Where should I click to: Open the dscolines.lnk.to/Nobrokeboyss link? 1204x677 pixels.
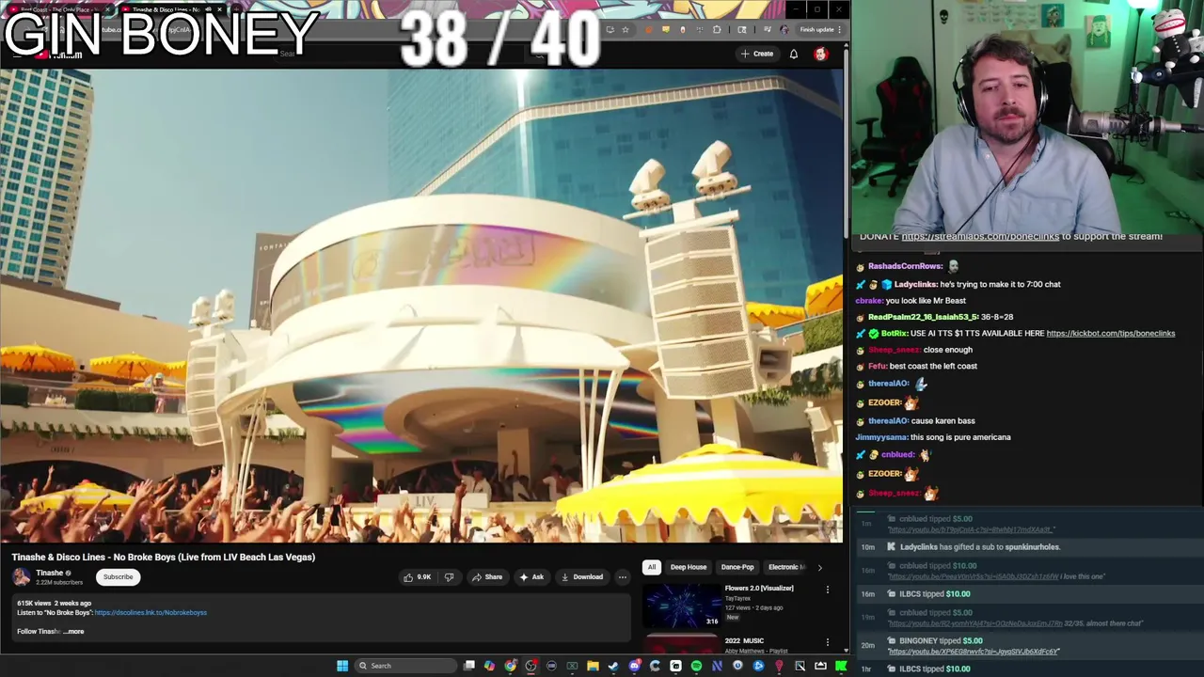coord(150,613)
